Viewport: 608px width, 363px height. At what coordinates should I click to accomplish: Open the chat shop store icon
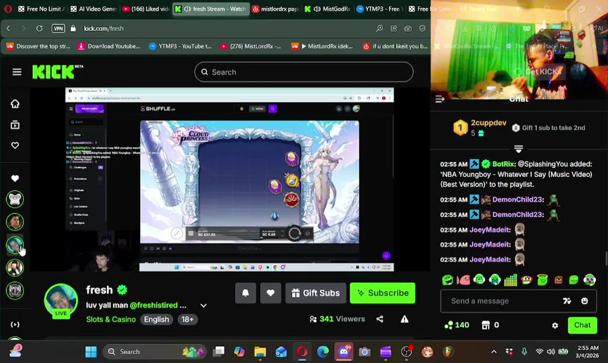tap(485, 325)
